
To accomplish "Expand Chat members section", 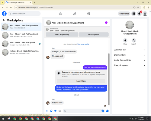I will [130, 55].
